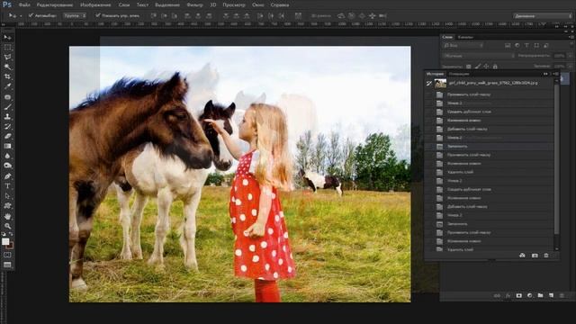The image size is (576, 324).
Task: Select the Healing Brush tool
Action: (7, 97)
